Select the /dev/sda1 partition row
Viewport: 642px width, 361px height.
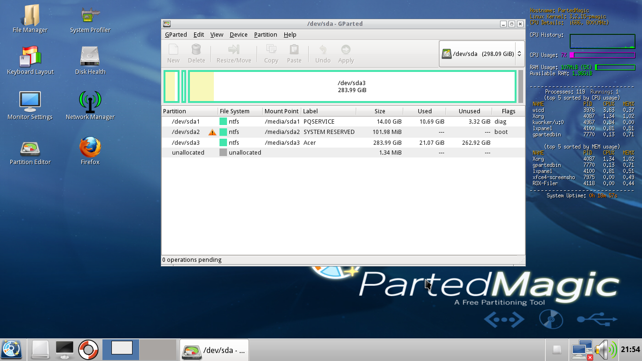point(343,122)
